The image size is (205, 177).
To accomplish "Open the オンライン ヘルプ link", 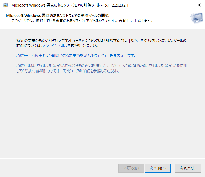I will (x=55, y=45).
